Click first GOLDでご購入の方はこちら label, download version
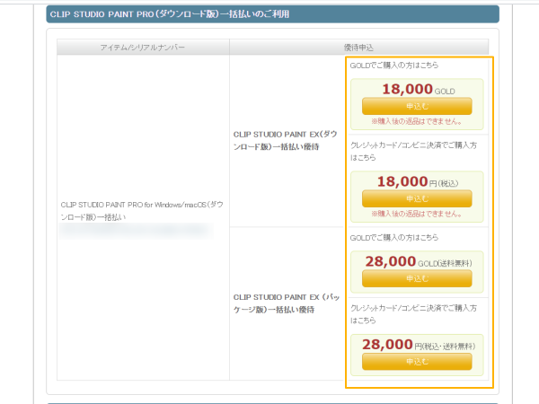This screenshot has width=539, height=404. tap(394, 66)
